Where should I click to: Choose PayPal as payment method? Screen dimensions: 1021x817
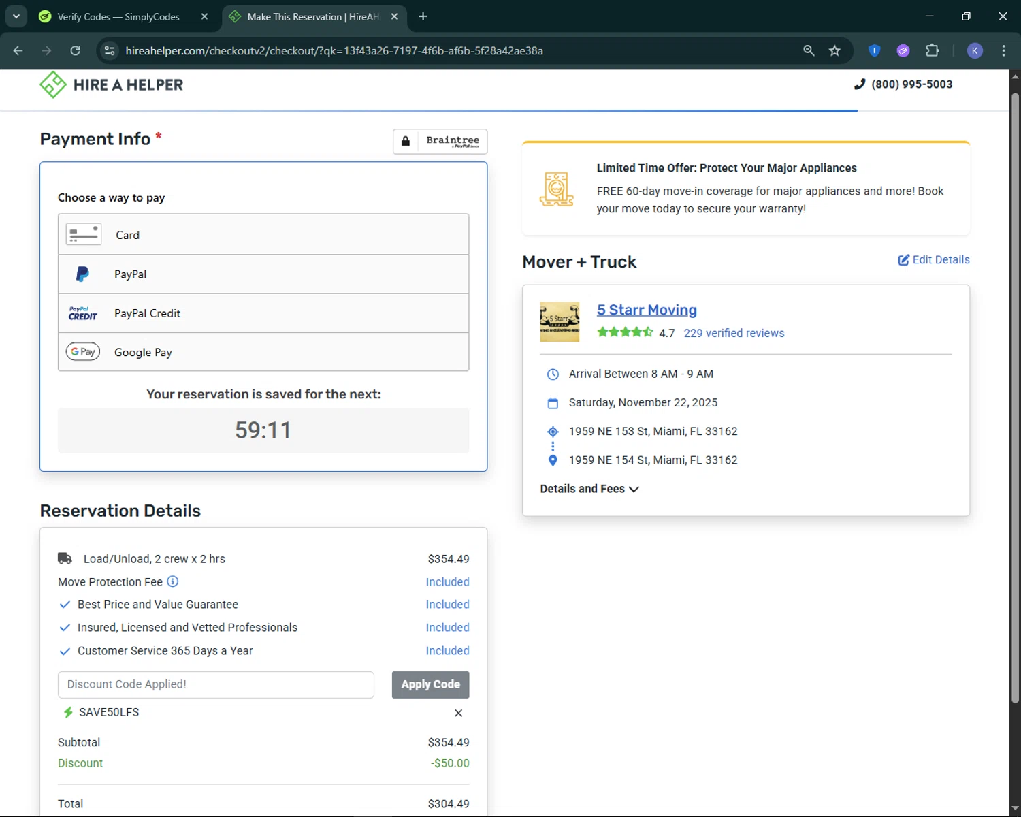[263, 274]
